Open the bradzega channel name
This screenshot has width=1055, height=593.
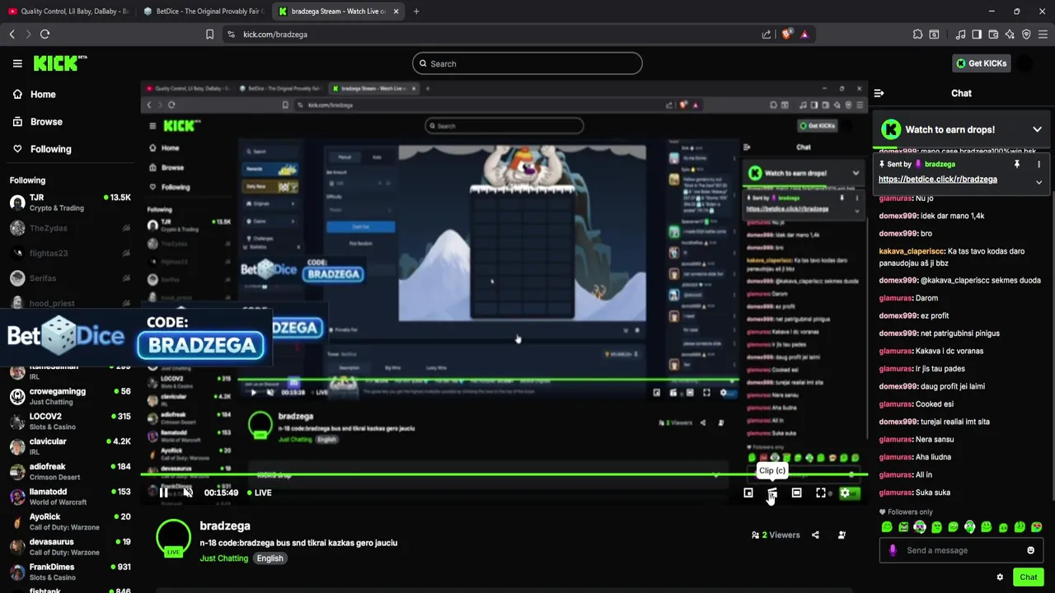pyautogui.click(x=225, y=525)
